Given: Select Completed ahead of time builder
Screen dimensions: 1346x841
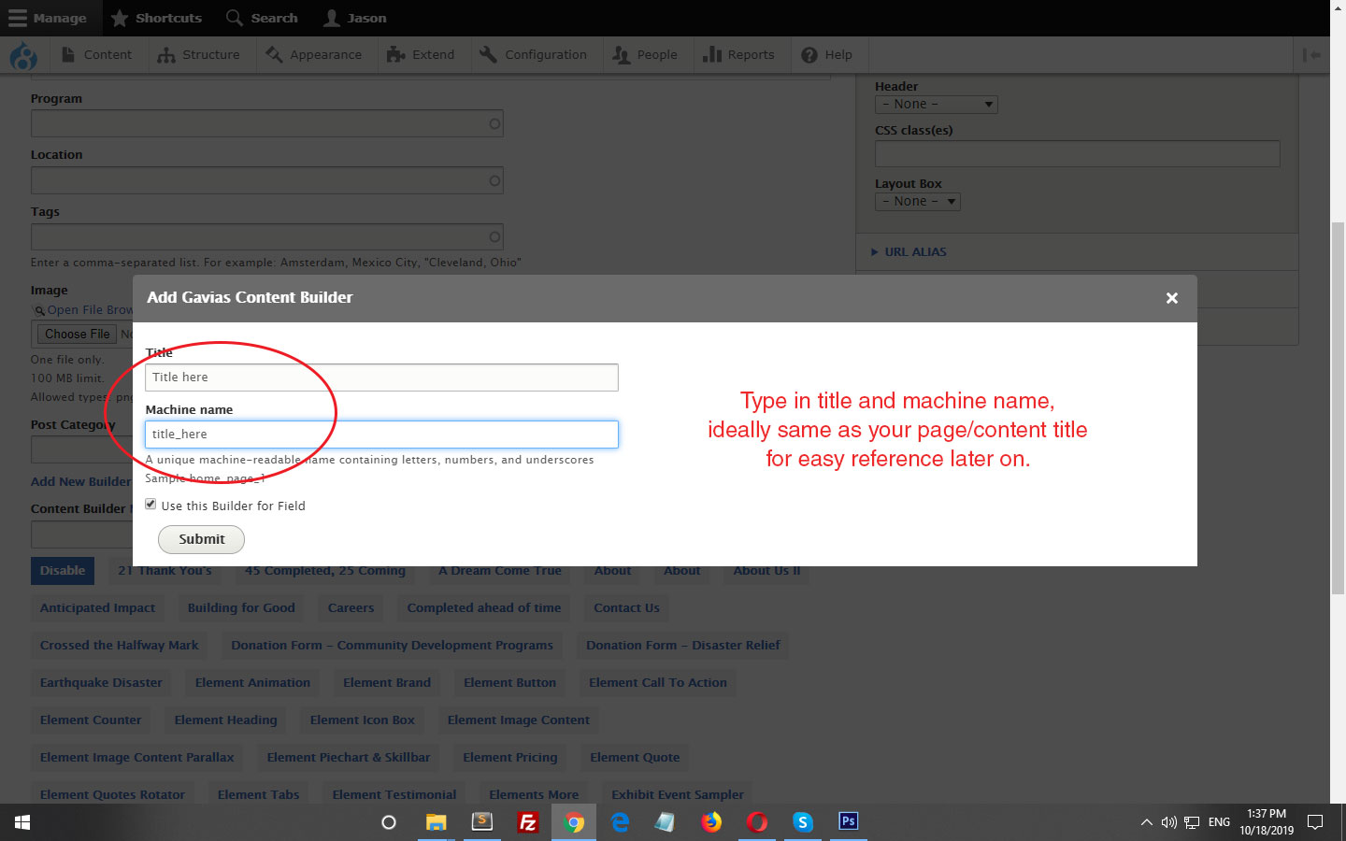Looking at the screenshot, I should tap(484, 608).
